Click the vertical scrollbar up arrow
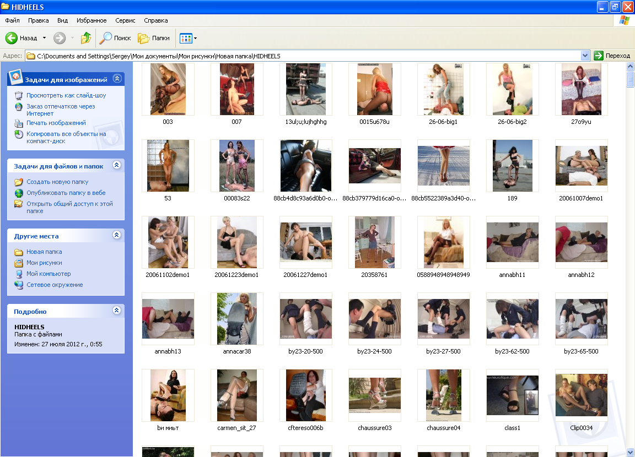The image size is (635, 457). [x=630, y=66]
